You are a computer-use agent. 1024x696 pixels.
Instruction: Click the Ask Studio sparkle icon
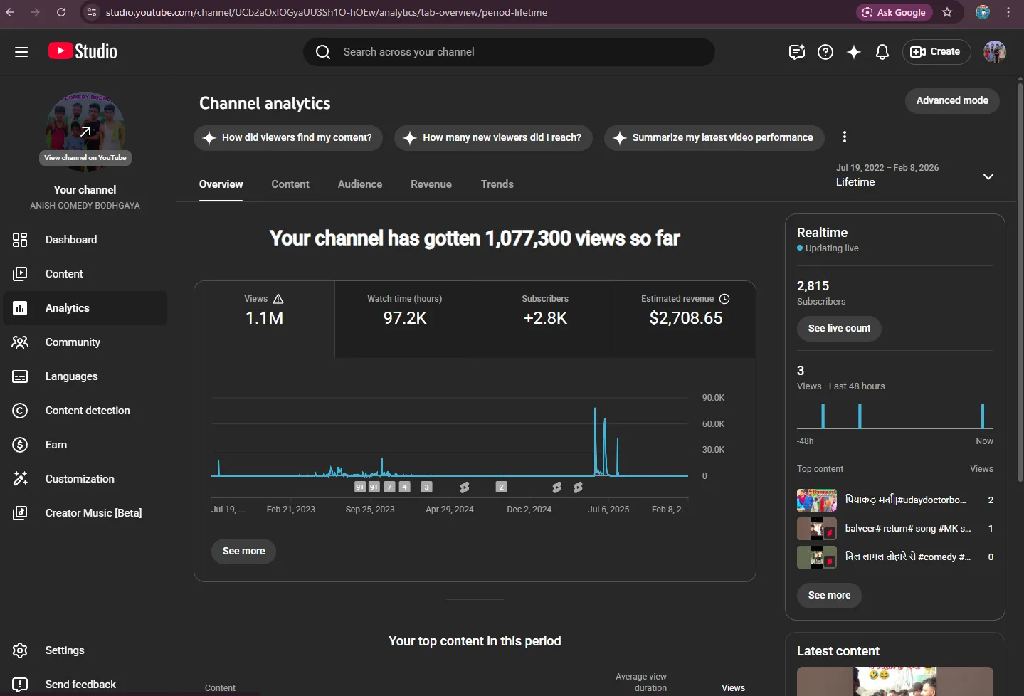point(854,52)
